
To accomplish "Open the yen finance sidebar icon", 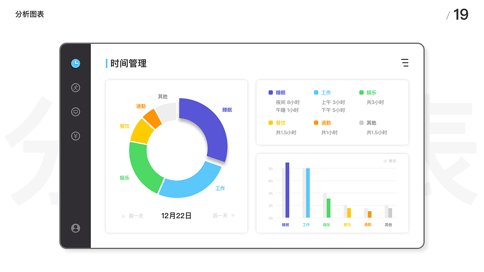I will [x=76, y=136].
